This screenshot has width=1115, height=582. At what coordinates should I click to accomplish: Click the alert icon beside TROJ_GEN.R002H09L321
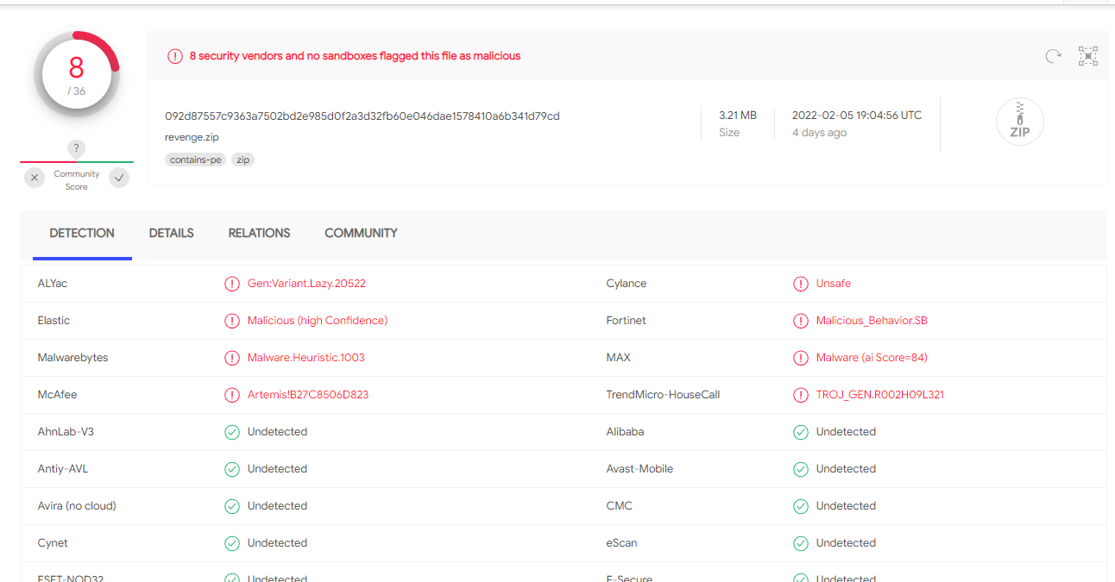[x=801, y=395]
